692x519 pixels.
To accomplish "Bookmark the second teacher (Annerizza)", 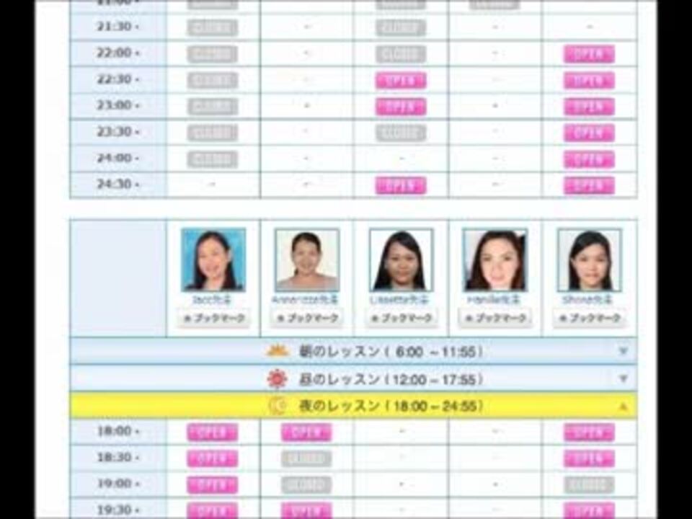I will point(307,318).
